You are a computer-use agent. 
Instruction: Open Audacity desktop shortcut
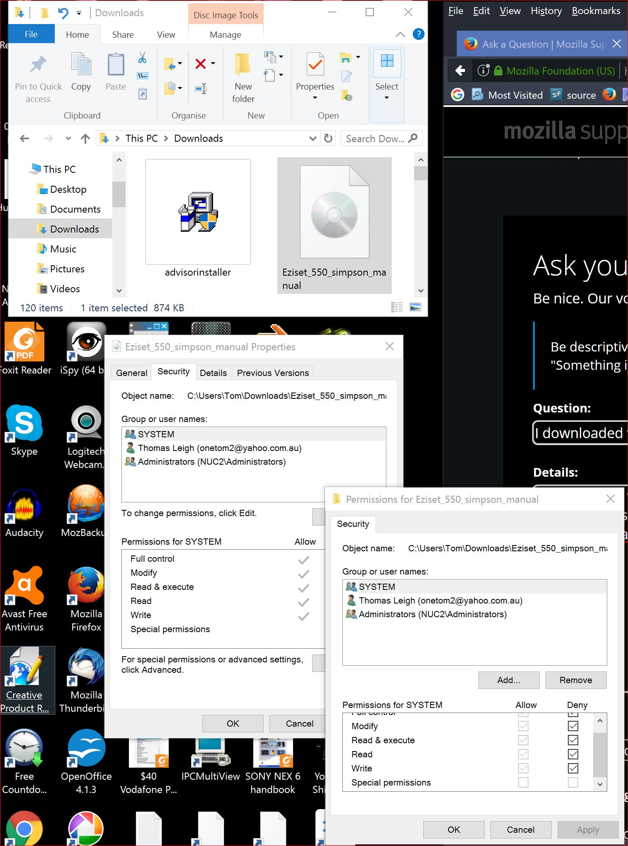pos(24,512)
